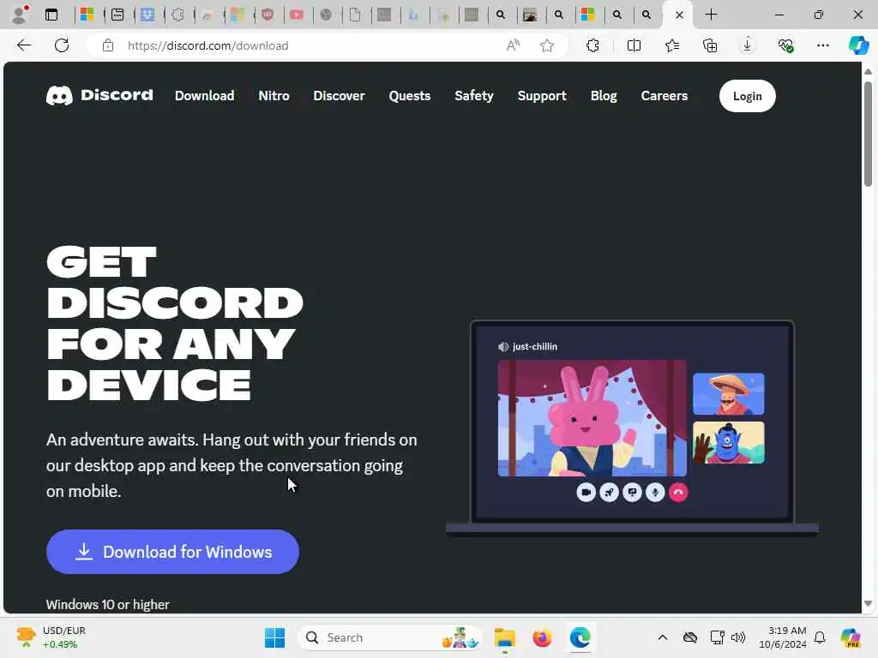Viewport: 878px width, 658px height.
Task: Open the USD/EUR taskbar widget
Action: tap(51, 637)
